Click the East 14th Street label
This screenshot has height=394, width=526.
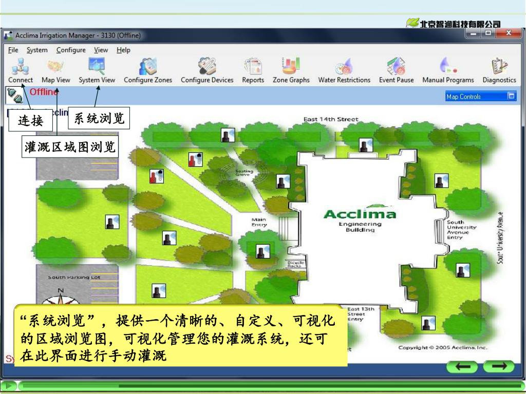click(x=331, y=119)
